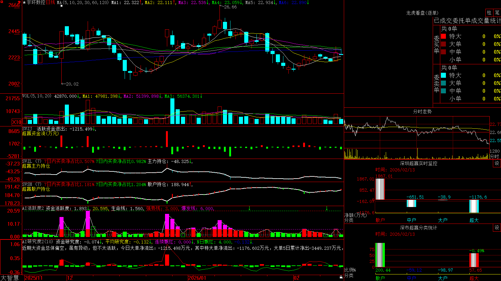
Task: Click the 深圳超赢实时监控 title
Action: 419,163
